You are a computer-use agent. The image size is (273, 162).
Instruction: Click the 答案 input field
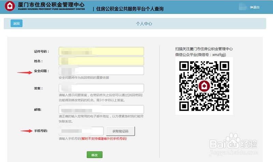click(x=101, y=88)
